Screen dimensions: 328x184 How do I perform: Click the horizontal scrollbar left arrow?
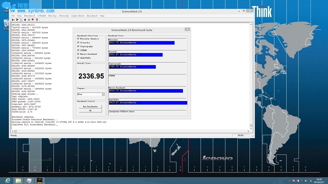(12, 131)
